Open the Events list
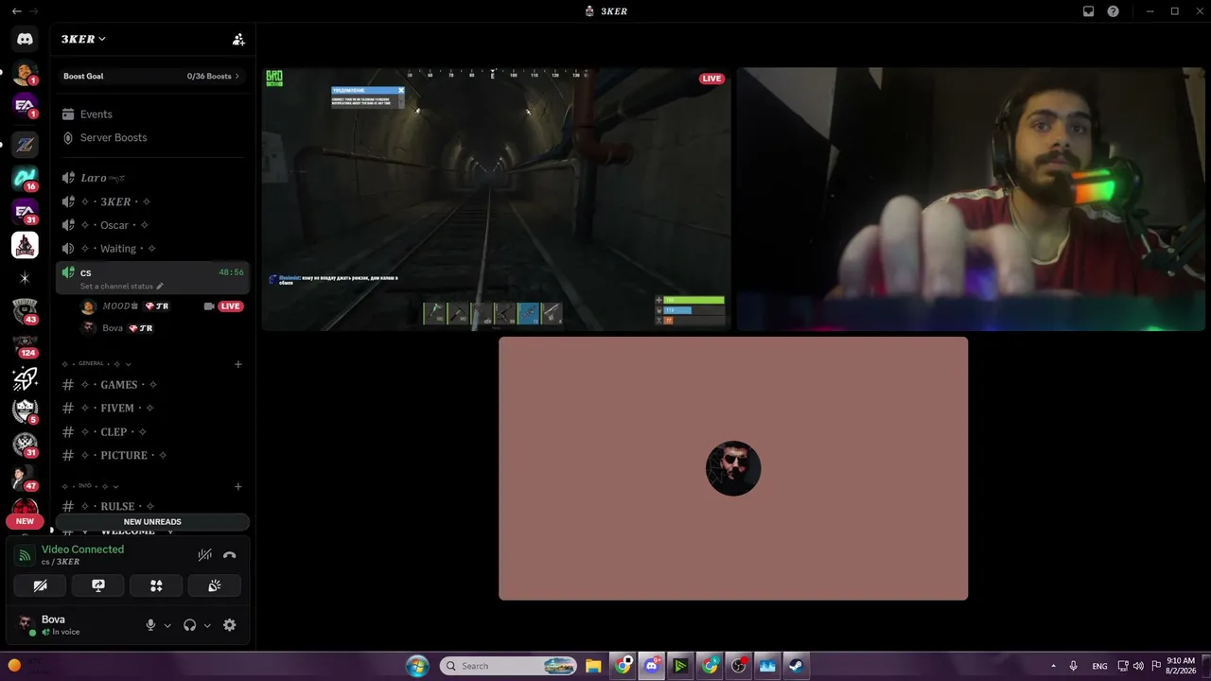This screenshot has height=681, width=1211. [x=152, y=114]
